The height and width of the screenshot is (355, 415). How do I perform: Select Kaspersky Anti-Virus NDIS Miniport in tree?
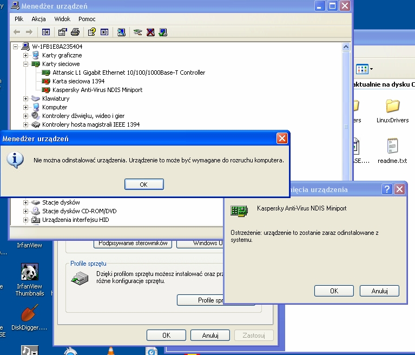(x=97, y=90)
